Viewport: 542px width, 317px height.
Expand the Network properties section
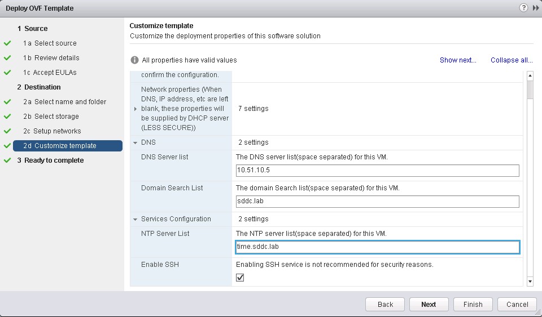click(x=135, y=109)
